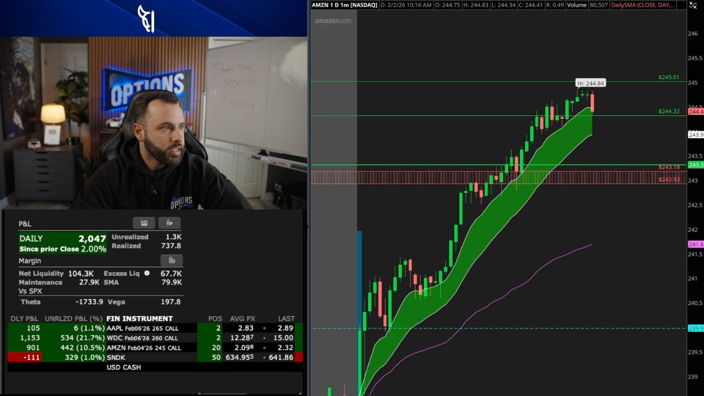704x396 pixels.
Task: Sort by the UNRLZD P&L (%) column header
Action: [x=74, y=318]
